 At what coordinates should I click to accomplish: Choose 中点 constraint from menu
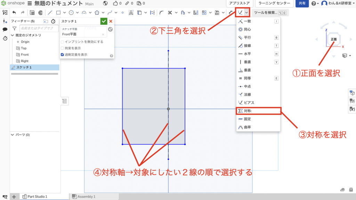click(x=258, y=86)
